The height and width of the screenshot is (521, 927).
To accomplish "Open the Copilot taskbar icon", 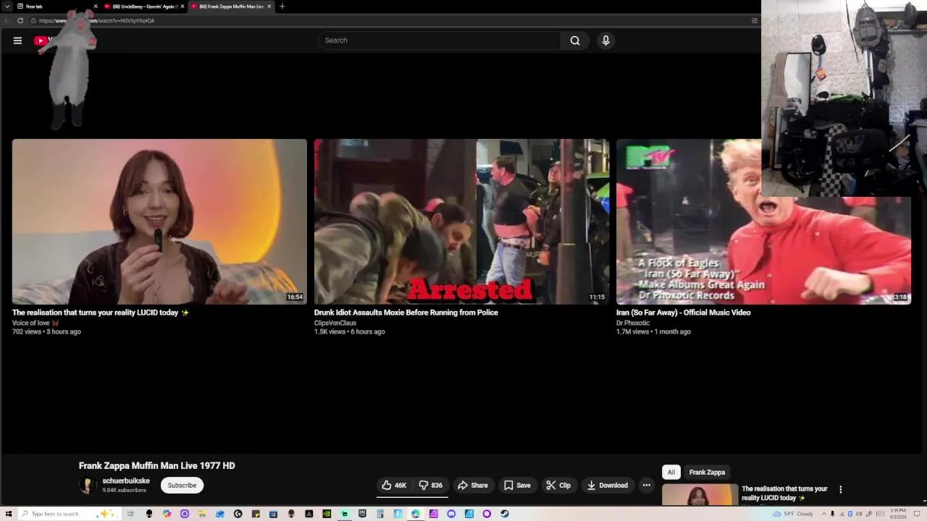I will click(x=167, y=514).
